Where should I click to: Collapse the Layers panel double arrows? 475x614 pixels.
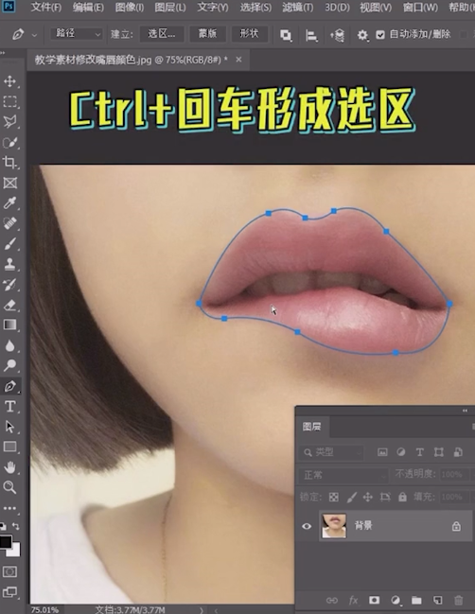click(465, 411)
